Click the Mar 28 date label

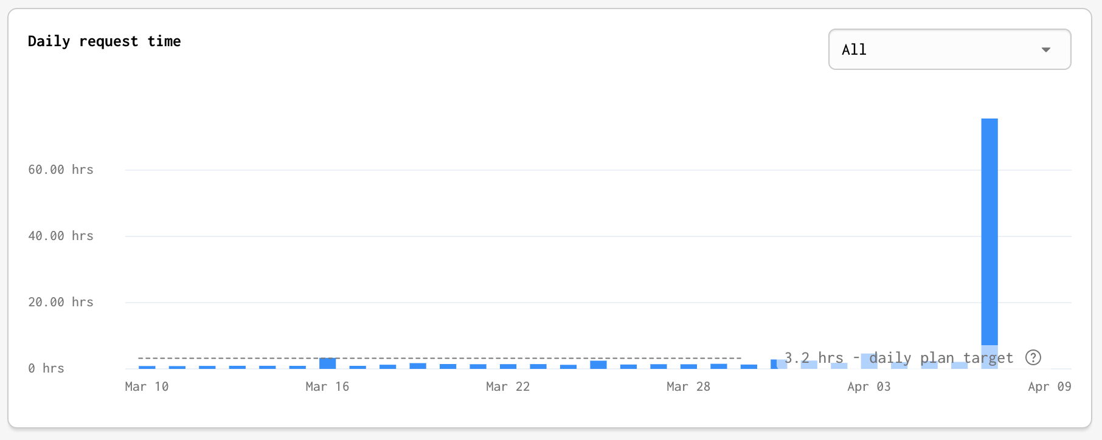pos(688,387)
